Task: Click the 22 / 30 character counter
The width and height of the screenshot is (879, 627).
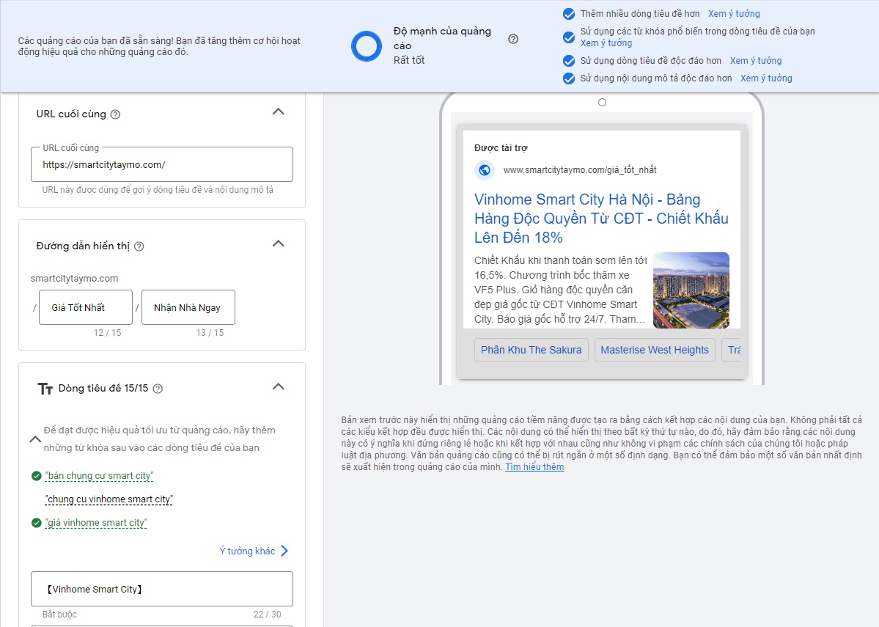Action: (x=268, y=615)
